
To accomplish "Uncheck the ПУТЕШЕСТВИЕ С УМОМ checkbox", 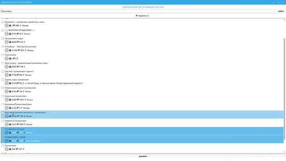I will [3, 137].
